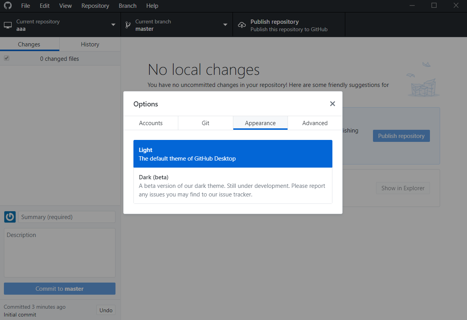Click the computer monitor repository icon

(8, 25)
